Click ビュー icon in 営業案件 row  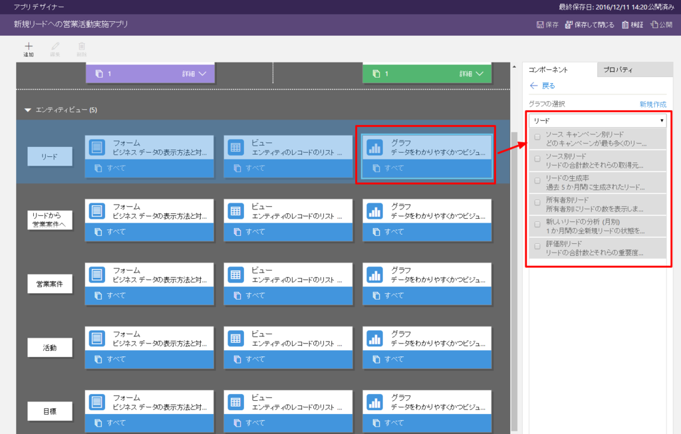(x=236, y=274)
